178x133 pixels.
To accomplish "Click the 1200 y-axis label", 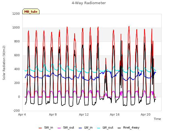I will [x=16, y=14].
